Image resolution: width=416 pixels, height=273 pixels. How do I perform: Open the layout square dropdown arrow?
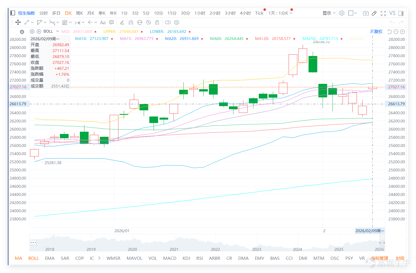point(356,13)
